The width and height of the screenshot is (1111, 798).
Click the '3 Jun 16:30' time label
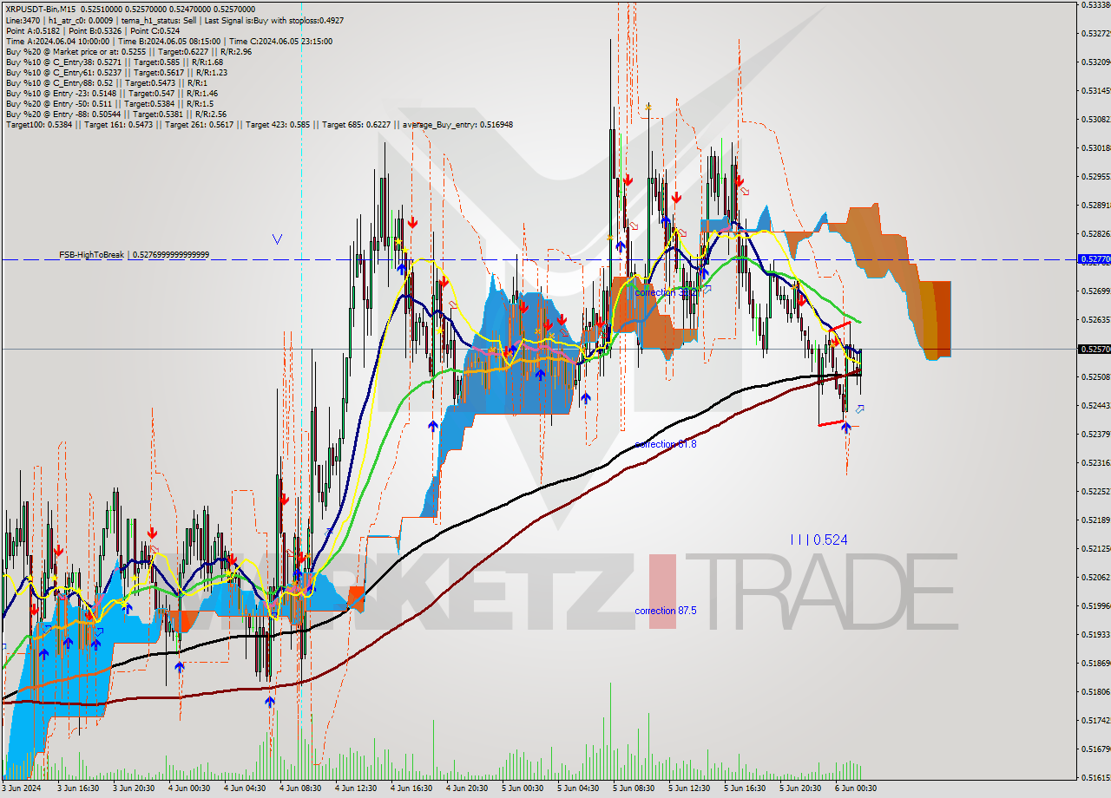[x=77, y=788]
